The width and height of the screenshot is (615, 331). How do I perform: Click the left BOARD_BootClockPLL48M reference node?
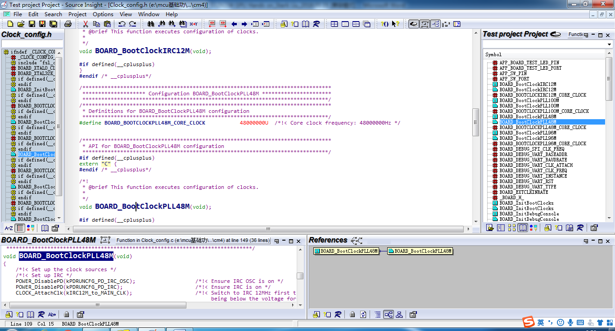pos(346,251)
